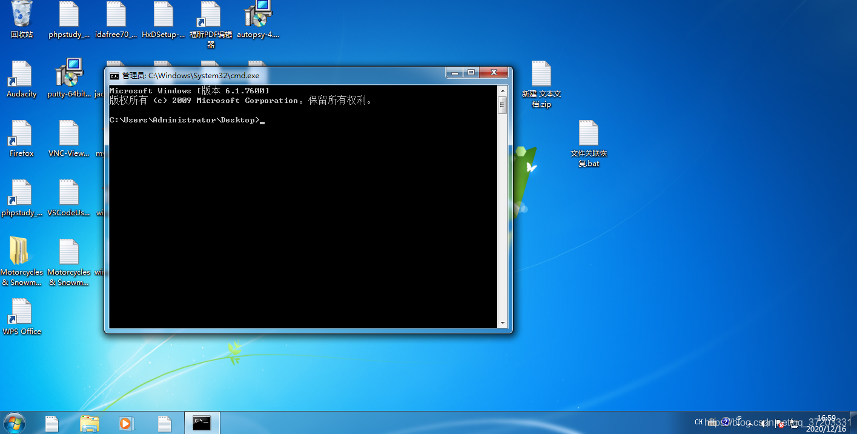Image resolution: width=857 pixels, height=434 pixels.
Task: Select the Motorcycles & Snowm yellow folder
Action: click(22, 261)
